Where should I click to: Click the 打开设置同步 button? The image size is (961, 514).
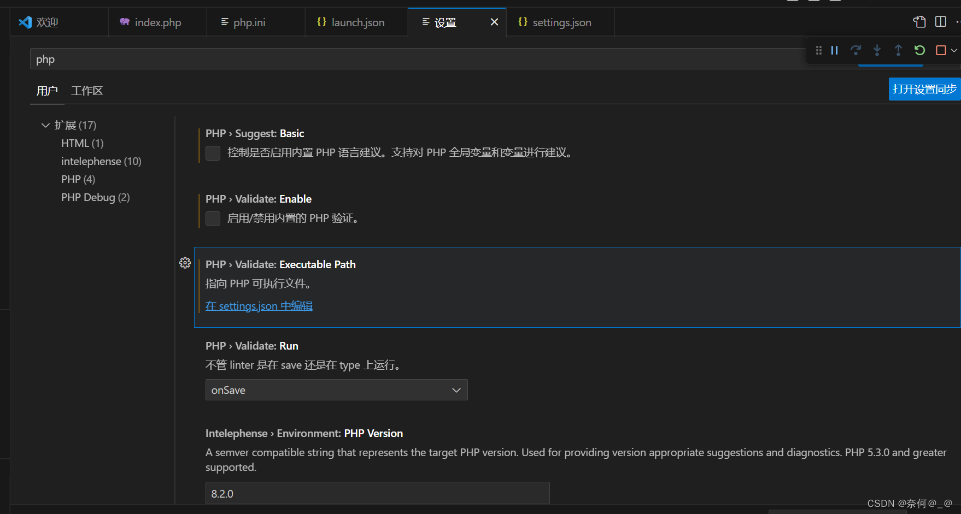924,89
